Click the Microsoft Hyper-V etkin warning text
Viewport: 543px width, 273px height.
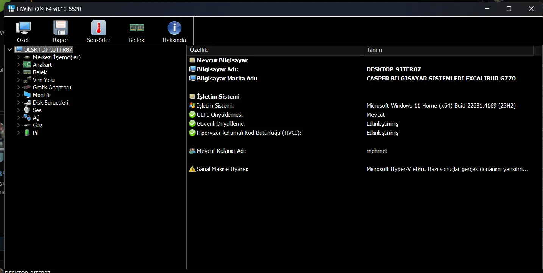coord(447,169)
